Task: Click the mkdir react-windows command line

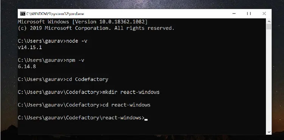Action: point(89,92)
